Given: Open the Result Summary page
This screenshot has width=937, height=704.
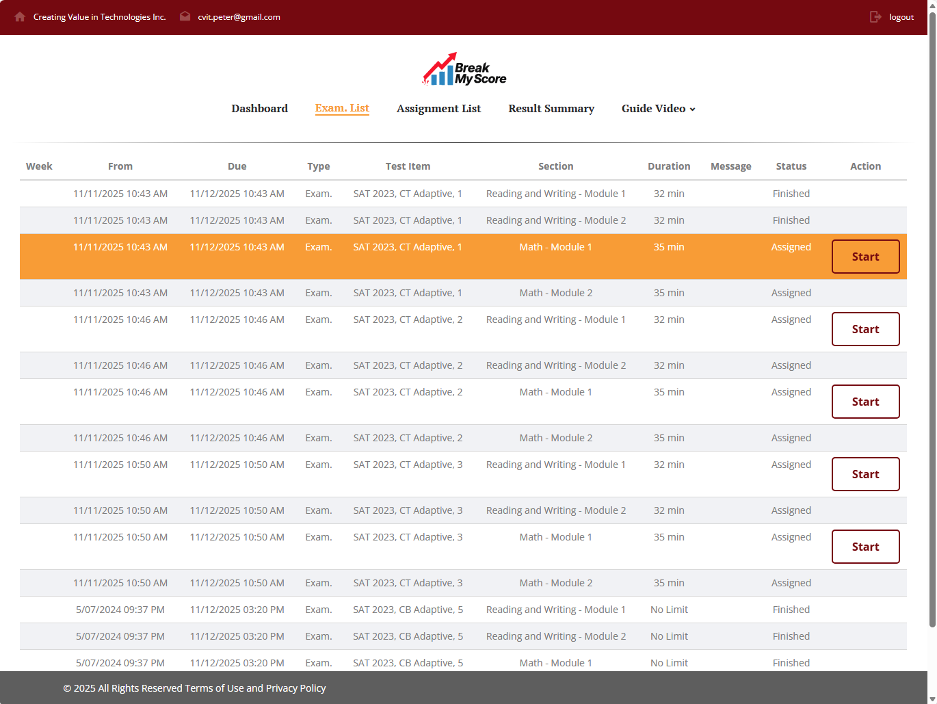Looking at the screenshot, I should click(551, 109).
